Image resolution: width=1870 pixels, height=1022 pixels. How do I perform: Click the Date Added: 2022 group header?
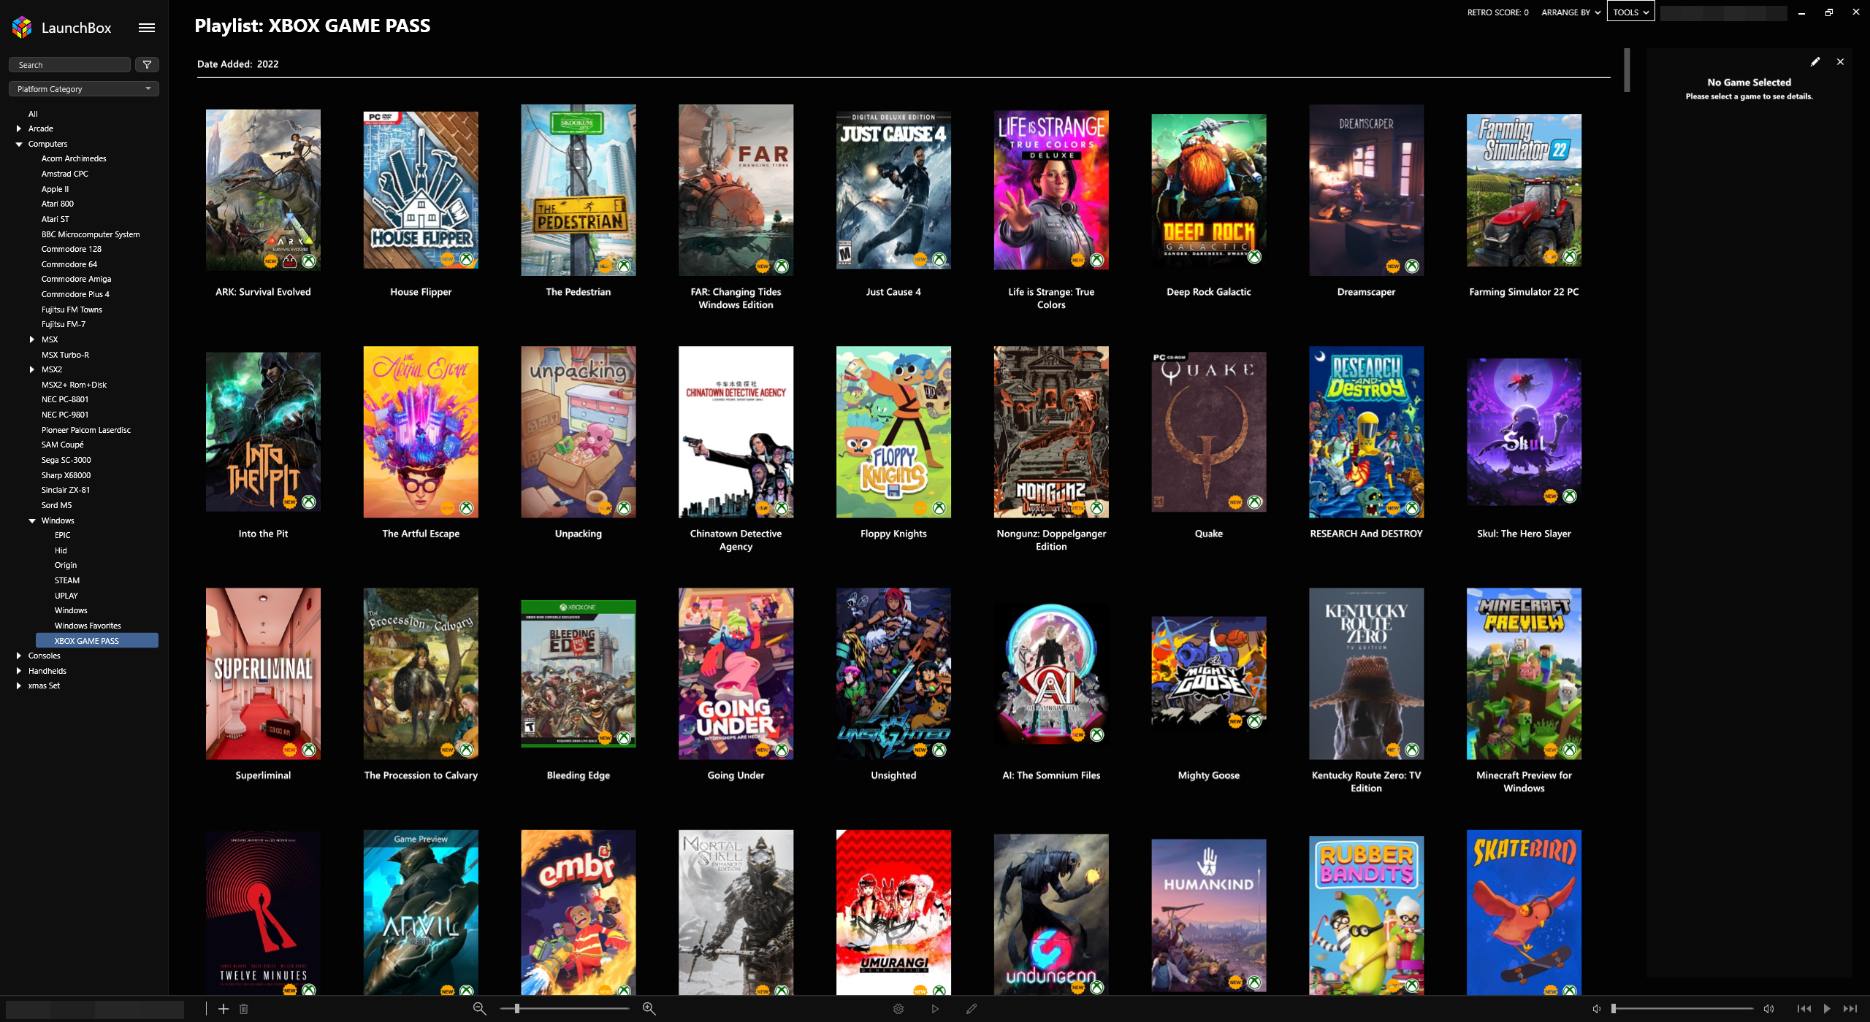coord(238,64)
